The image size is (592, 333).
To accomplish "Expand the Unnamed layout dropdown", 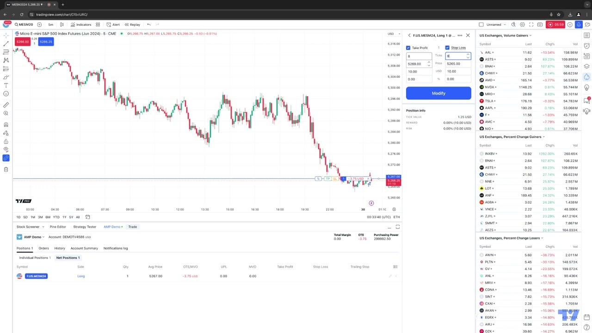I will (496, 25).
